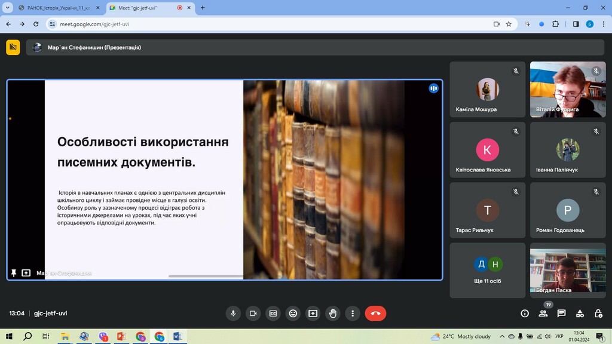Click Bohdan Paska's video thumbnail
The height and width of the screenshot is (344, 612).
click(x=568, y=271)
